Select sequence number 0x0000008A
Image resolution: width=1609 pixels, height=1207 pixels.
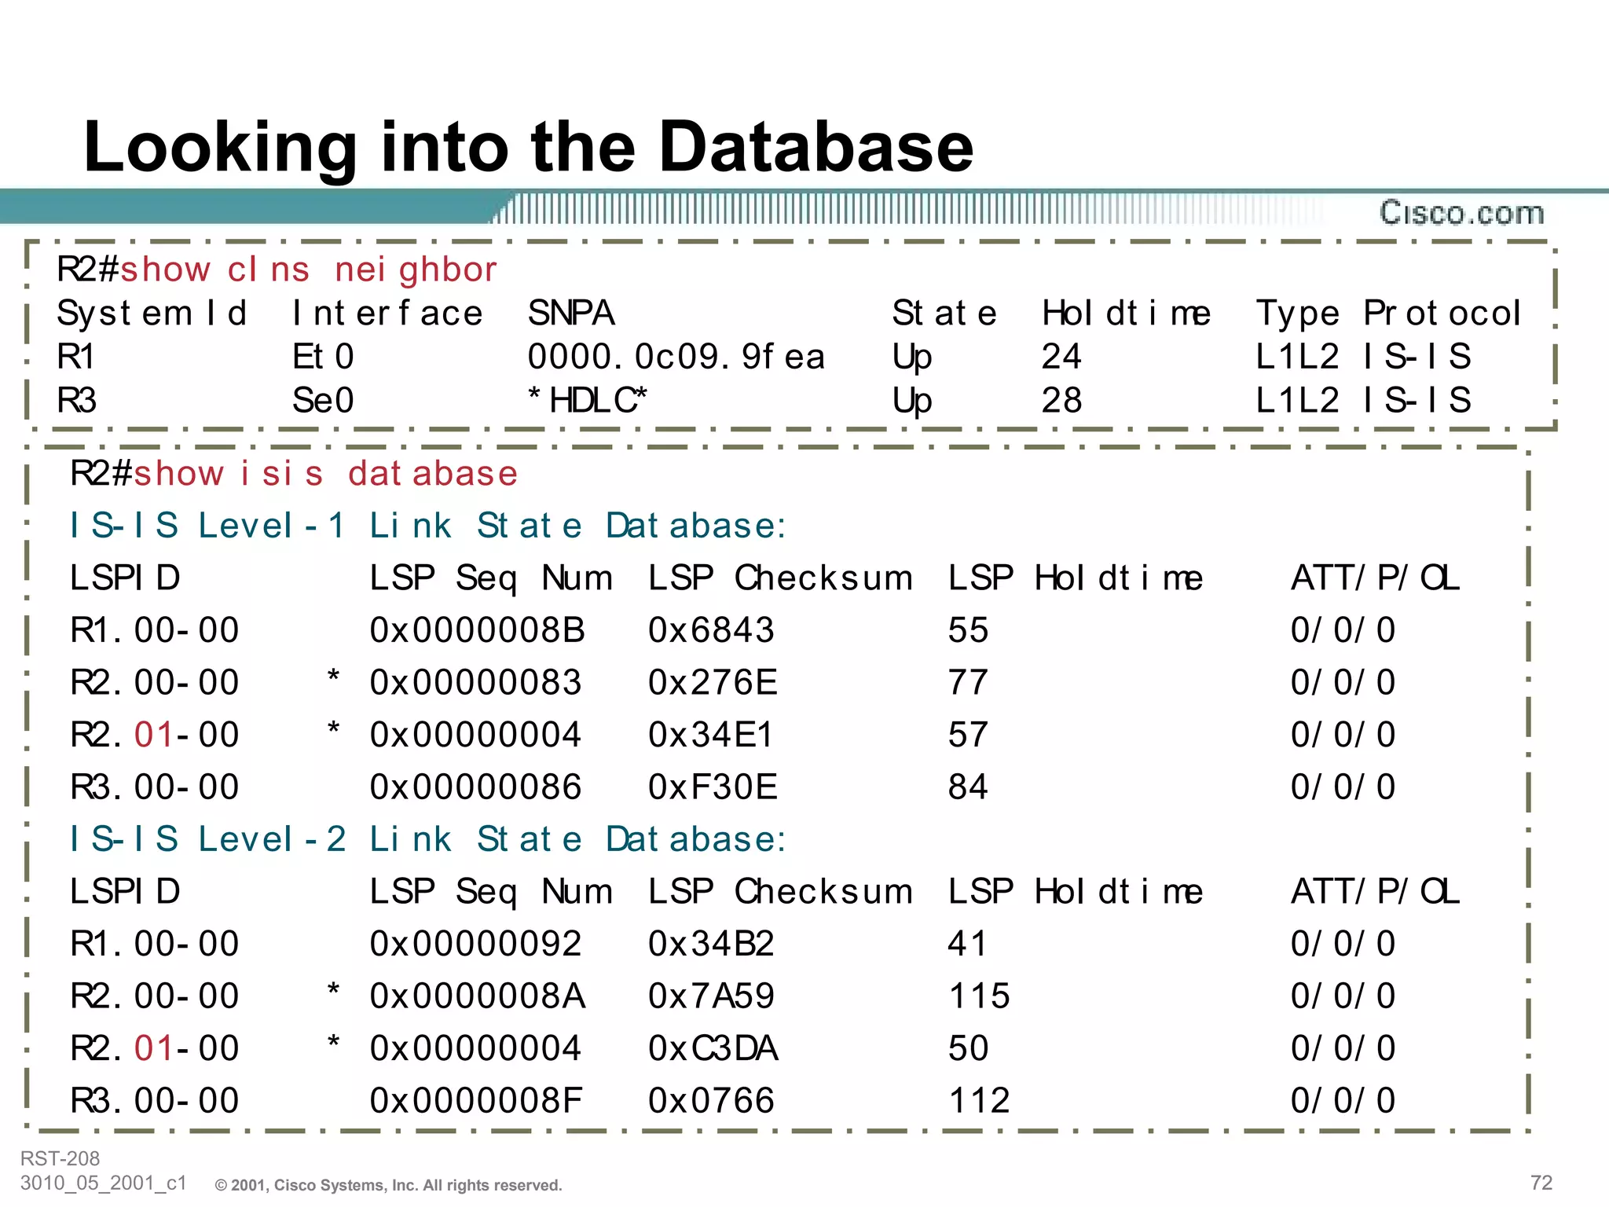(478, 996)
